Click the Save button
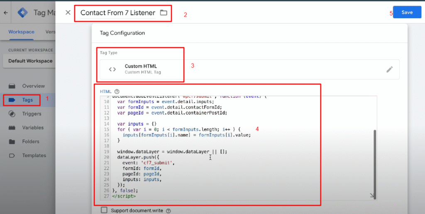The height and width of the screenshot is (214, 425). point(407,12)
